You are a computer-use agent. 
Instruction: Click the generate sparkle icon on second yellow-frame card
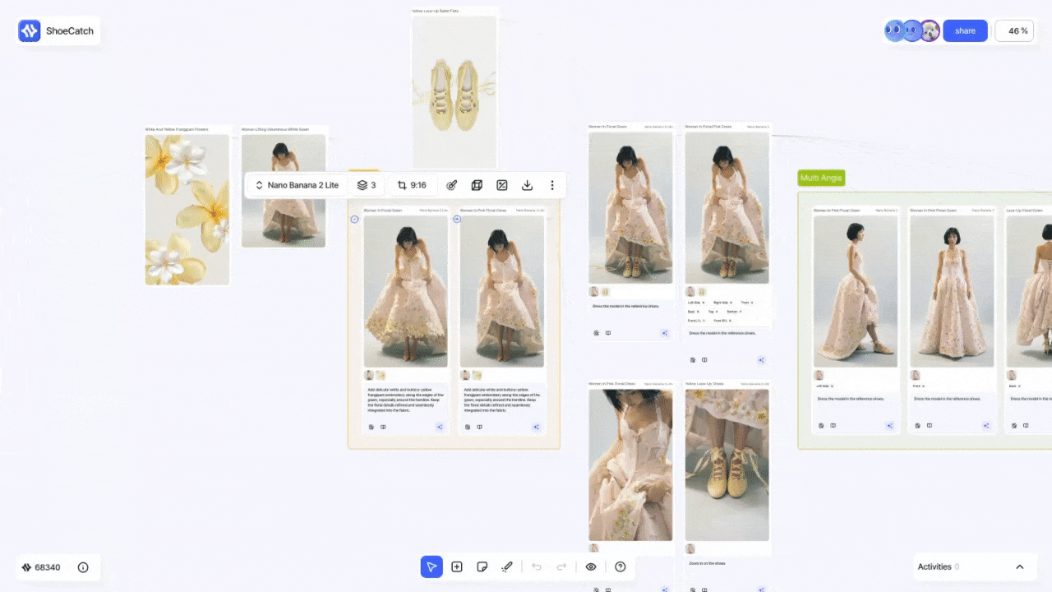[536, 427]
